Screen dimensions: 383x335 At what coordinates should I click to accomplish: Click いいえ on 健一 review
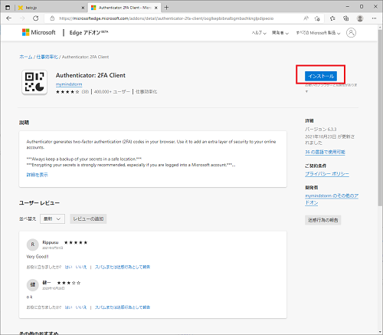tap(81, 307)
